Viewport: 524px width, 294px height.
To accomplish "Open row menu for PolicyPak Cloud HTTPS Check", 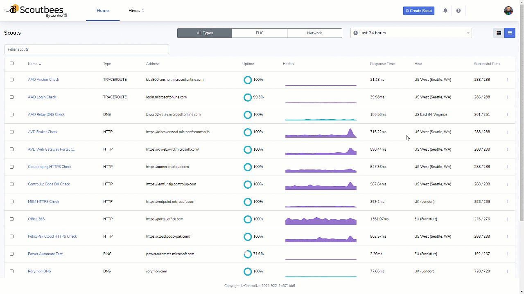I will (x=508, y=236).
